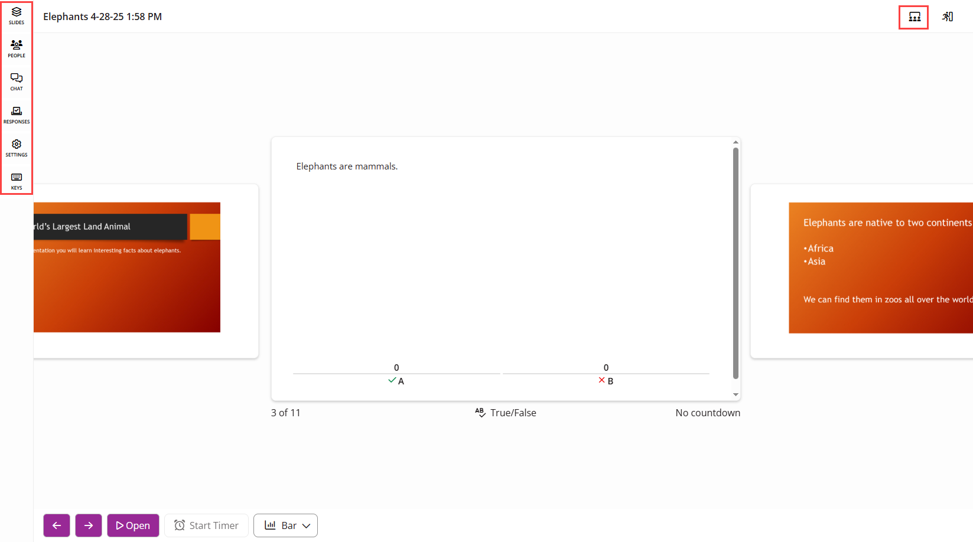
Task: Start the Timer
Action: [x=206, y=525]
